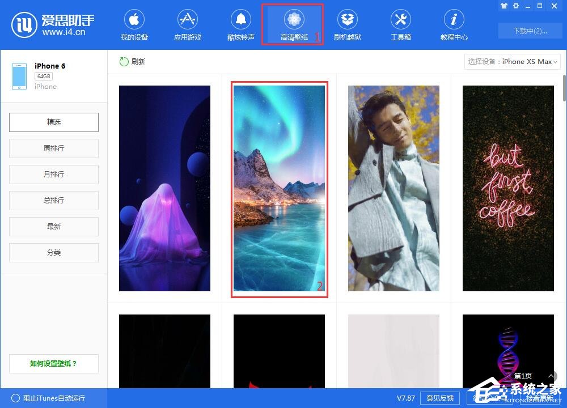
Task: Click the 意见反馈 feedback button
Action: 440,398
